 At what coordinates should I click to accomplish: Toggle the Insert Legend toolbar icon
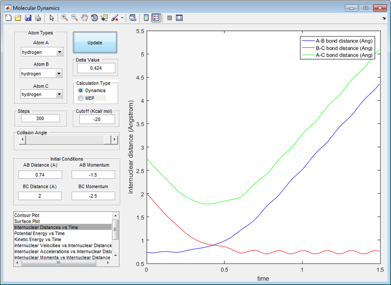point(156,18)
